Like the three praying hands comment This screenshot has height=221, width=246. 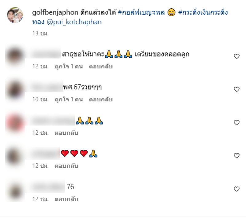point(236,123)
